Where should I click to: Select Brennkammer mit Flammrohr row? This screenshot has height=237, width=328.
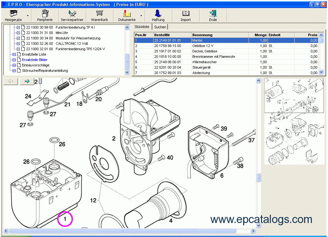click(226, 57)
